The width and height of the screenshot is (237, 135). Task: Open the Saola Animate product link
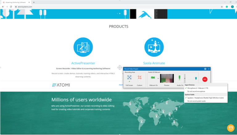point(154,63)
